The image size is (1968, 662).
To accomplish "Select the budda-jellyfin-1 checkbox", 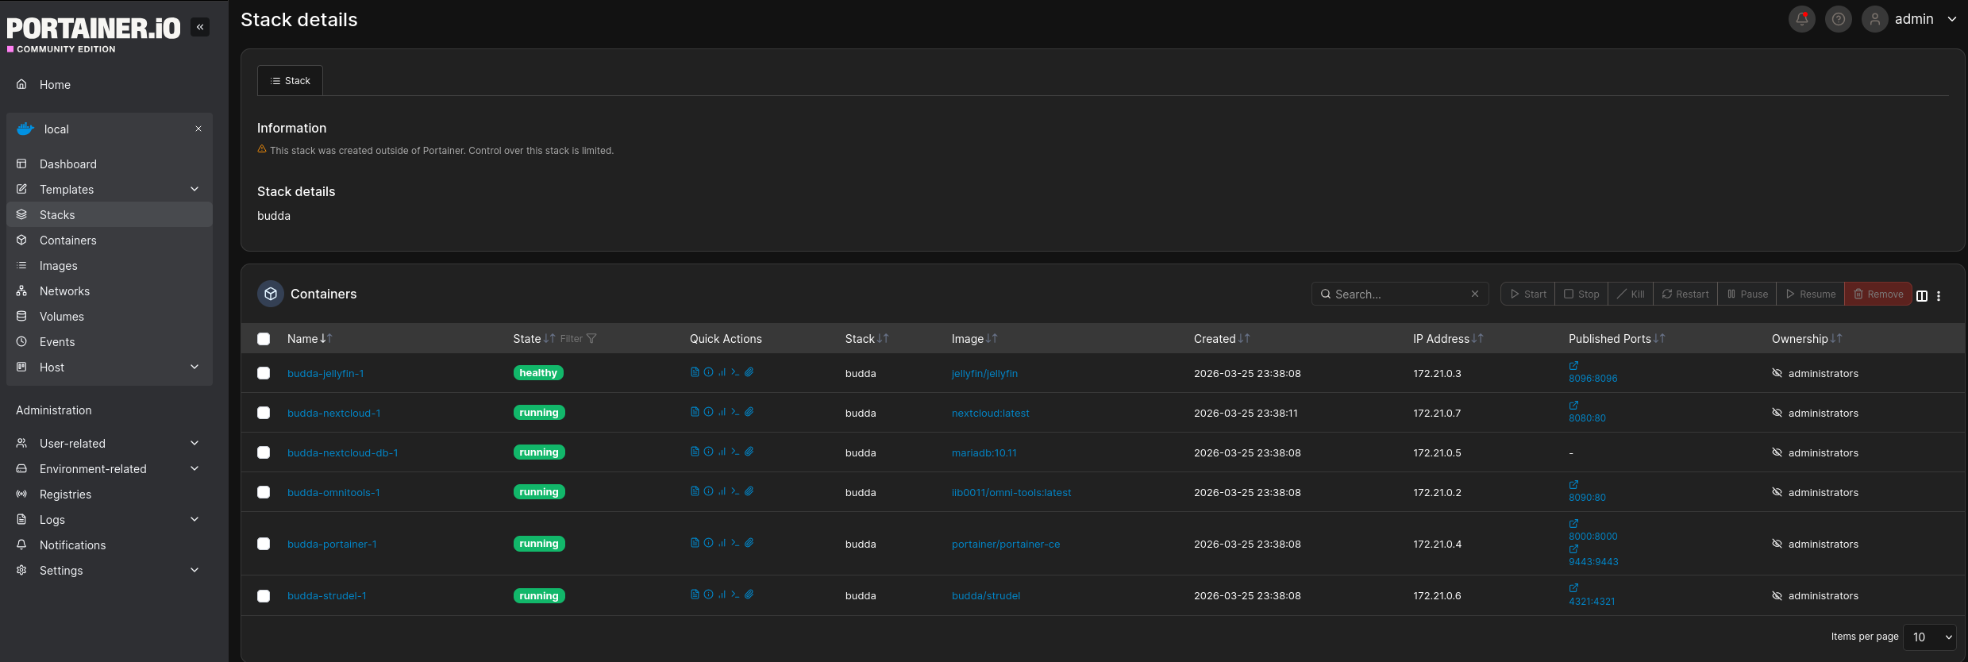I will click(x=264, y=373).
